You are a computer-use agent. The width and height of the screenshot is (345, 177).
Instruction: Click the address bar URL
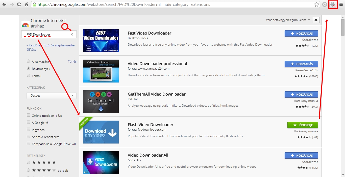pyautogui.click(x=124, y=4)
